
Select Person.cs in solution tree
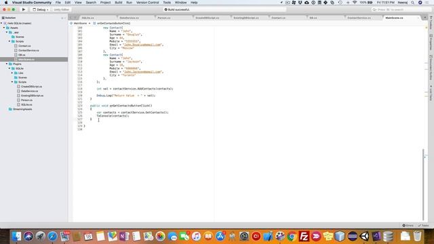(26, 100)
